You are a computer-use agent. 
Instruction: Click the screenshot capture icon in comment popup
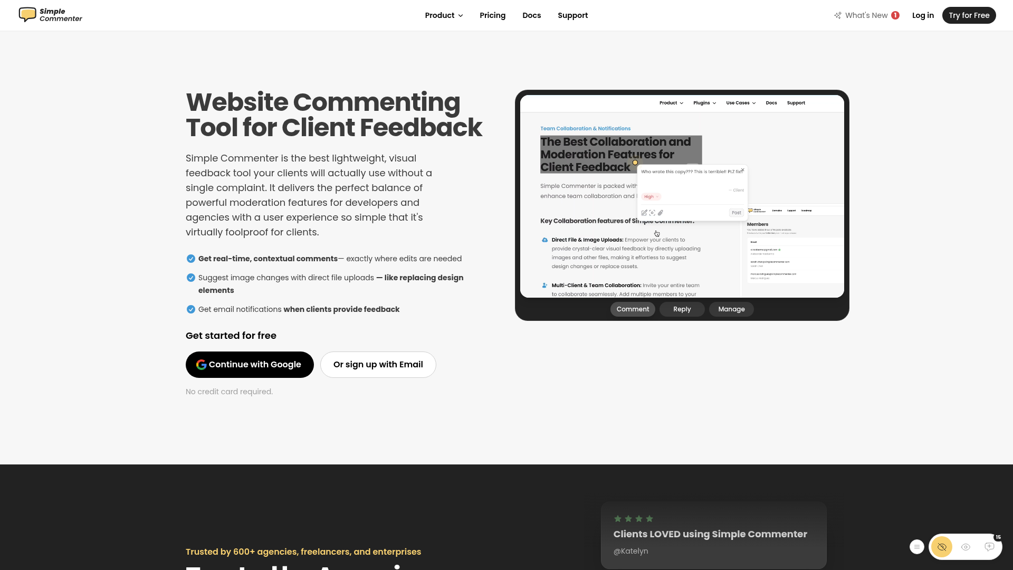[652, 213]
